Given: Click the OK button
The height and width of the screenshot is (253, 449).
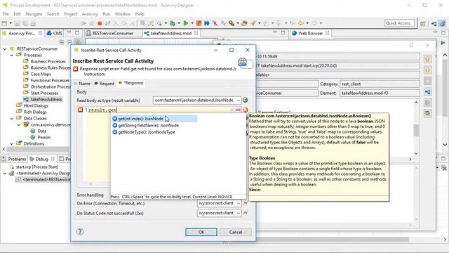Looking at the screenshot, I should point(201,232).
